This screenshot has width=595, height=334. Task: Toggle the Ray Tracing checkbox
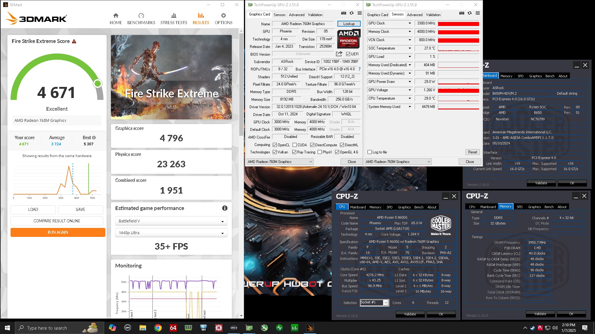294,152
